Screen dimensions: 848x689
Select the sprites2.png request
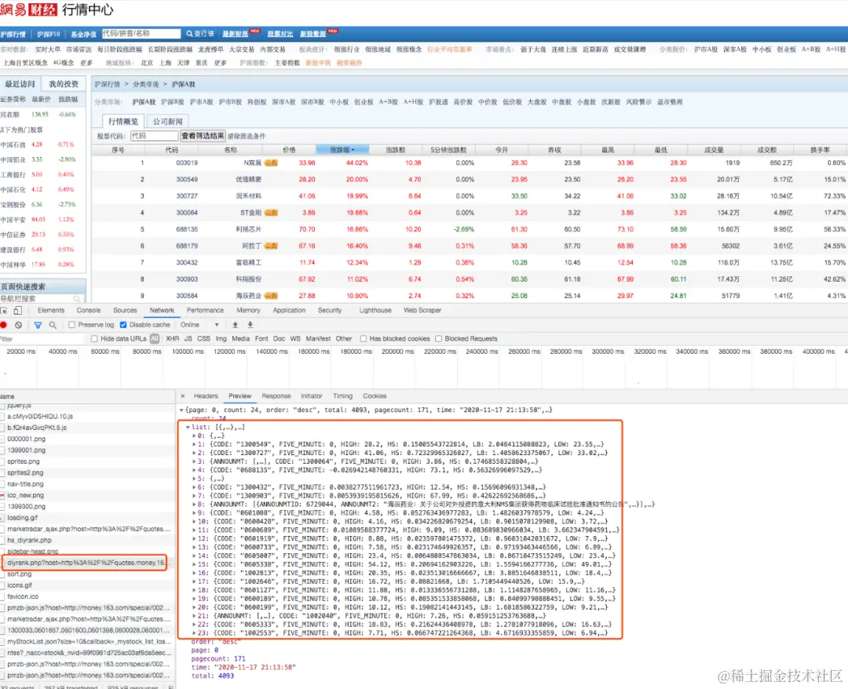[88, 473]
